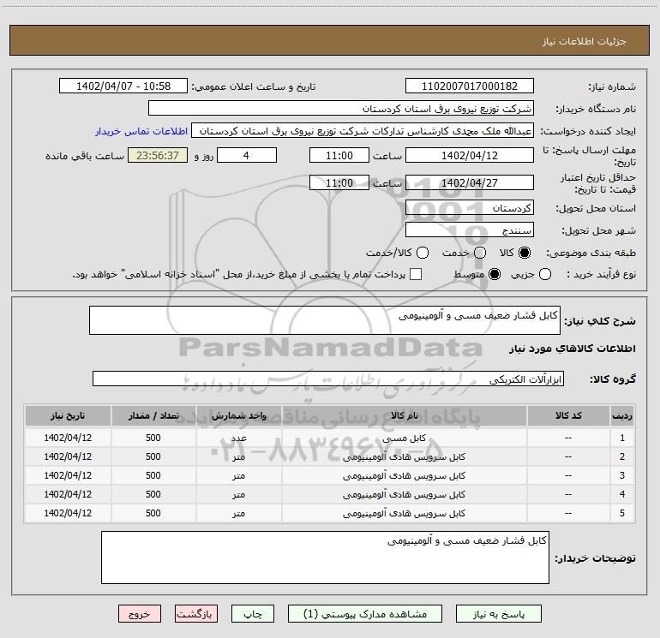Click the چاپ print button
The image size is (660, 638).
tap(253, 614)
